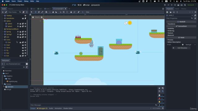198x111 pixels.
Task: Activate the Rotate Mode tool
Action: [39, 12]
